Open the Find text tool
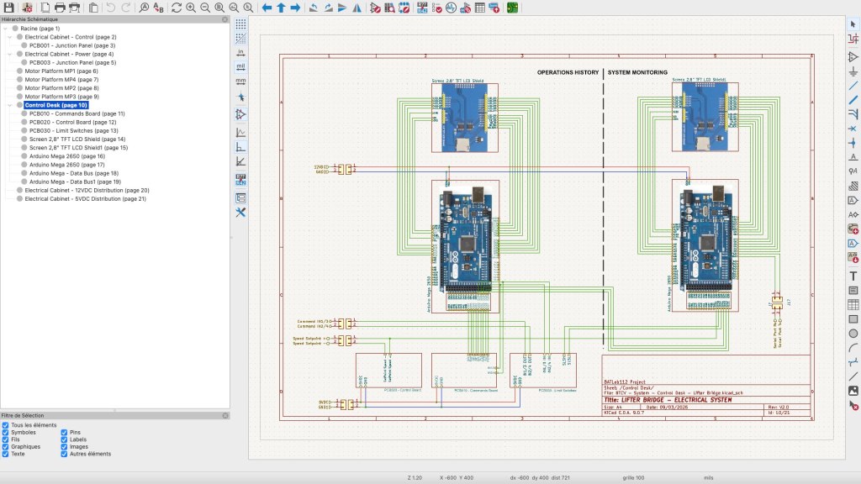 (144, 8)
